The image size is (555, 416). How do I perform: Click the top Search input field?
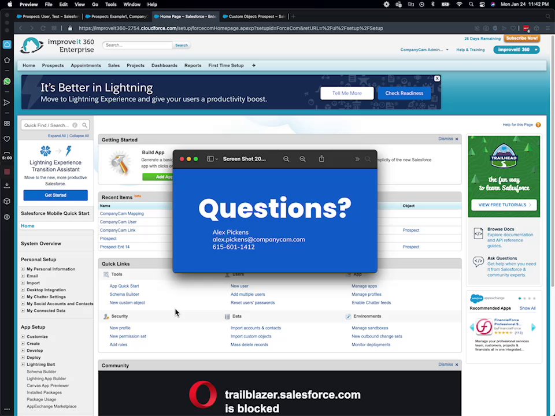tap(138, 45)
